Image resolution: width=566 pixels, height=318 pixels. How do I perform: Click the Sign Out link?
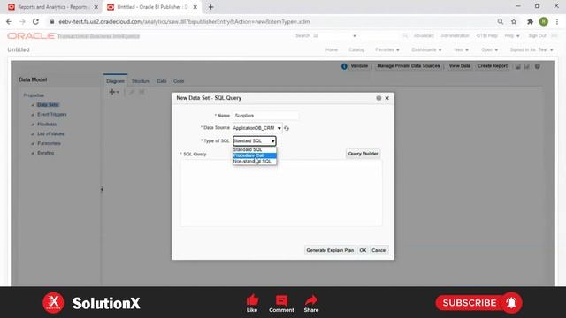pyautogui.click(x=537, y=35)
